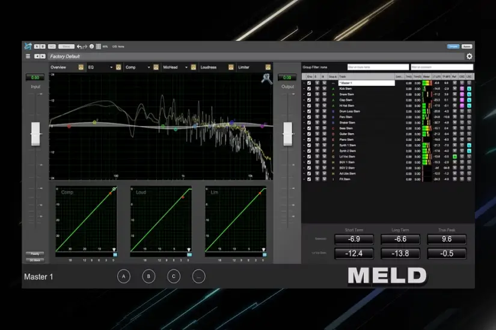Solo the Bass Stem track
This screenshot has width=496, height=330.
[317, 128]
